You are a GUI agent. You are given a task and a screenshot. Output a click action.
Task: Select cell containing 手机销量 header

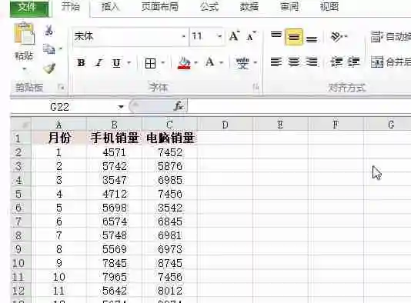pos(115,138)
